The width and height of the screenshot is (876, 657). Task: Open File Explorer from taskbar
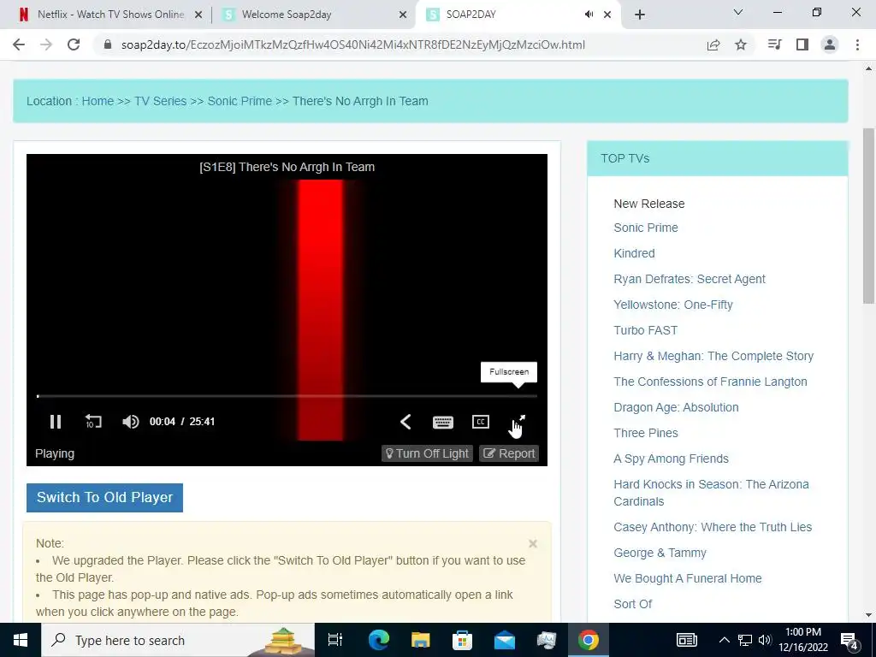pyautogui.click(x=420, y=640)
